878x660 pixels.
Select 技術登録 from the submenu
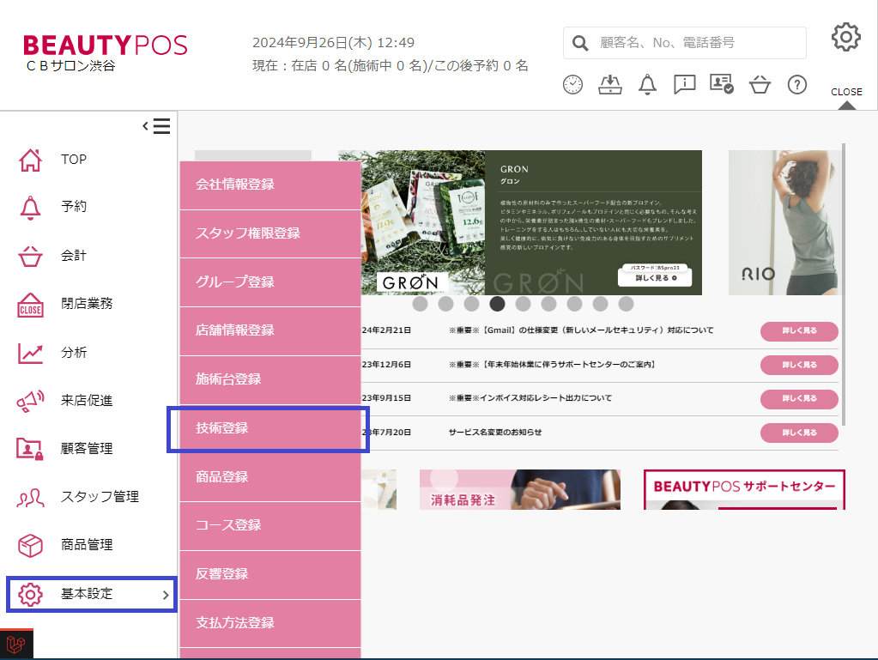click(x=269, y=428)
